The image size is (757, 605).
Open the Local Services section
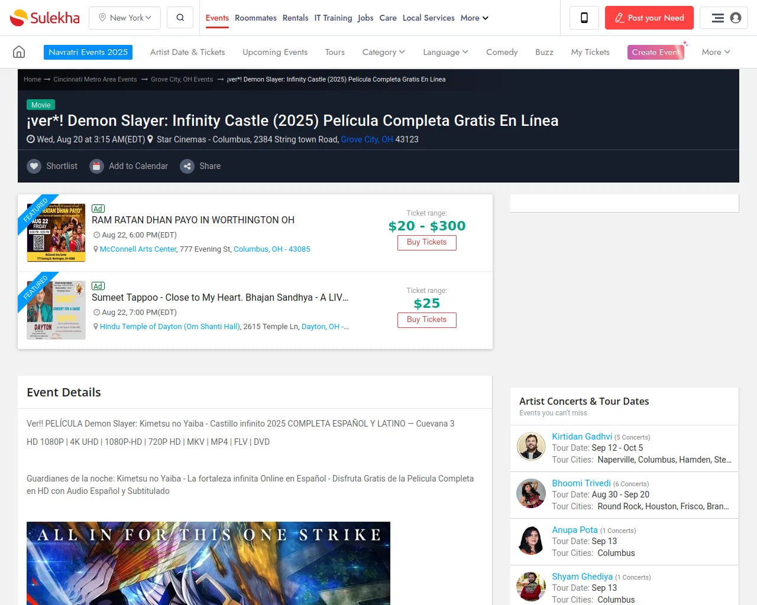tap(429, 18)
